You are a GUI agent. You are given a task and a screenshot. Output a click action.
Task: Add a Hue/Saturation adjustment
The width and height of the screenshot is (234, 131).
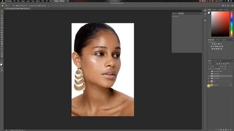pyautogui.click(x=211, y=46)
